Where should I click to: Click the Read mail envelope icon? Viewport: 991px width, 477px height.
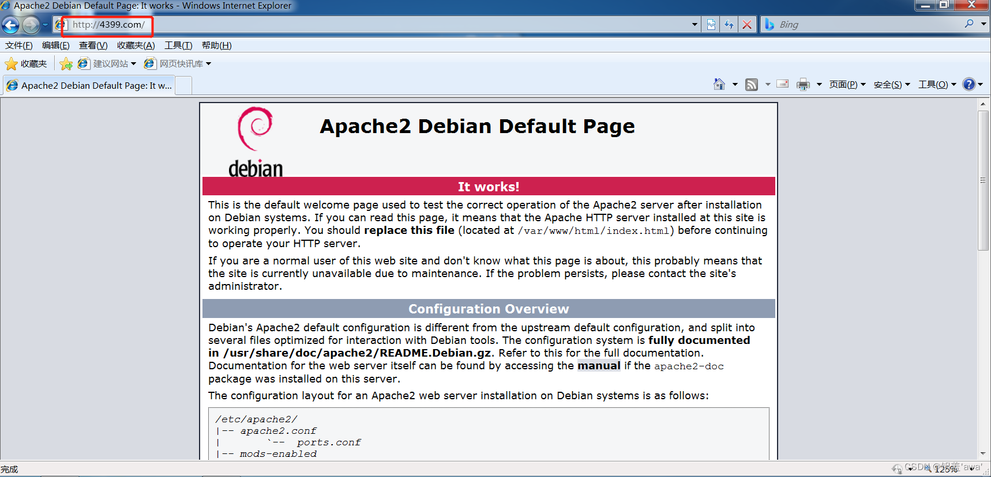783,84
